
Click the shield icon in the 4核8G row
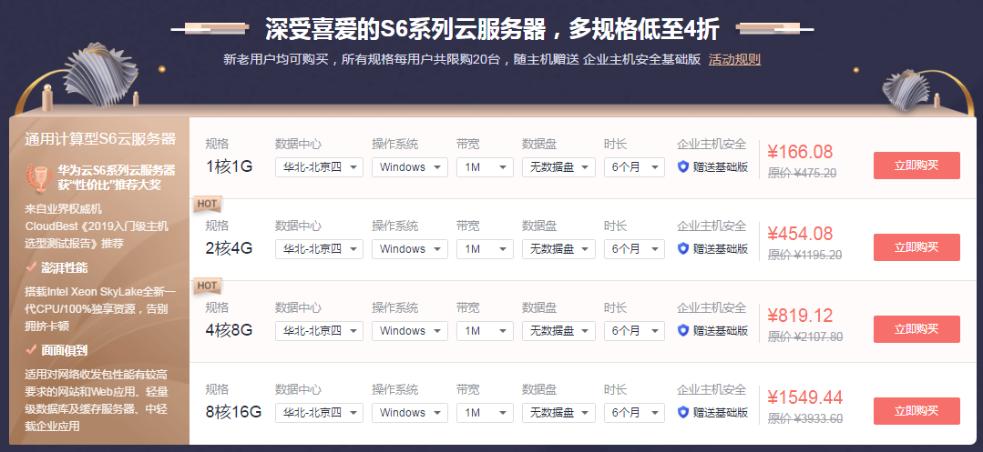[x=683, y=331]
